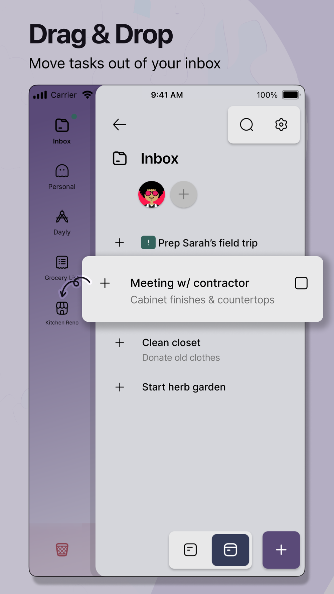Click the cellular signal bars
Viewport: 334px width, 594px height.
point(40,95)
